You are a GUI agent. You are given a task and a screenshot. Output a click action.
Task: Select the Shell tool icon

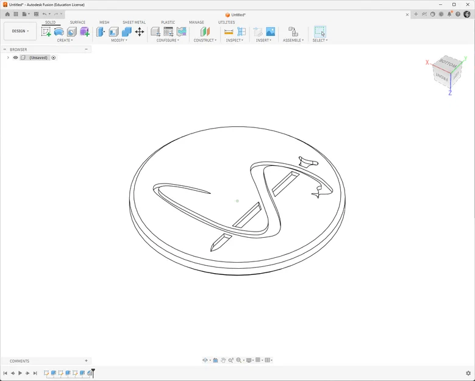coord(113,32)
